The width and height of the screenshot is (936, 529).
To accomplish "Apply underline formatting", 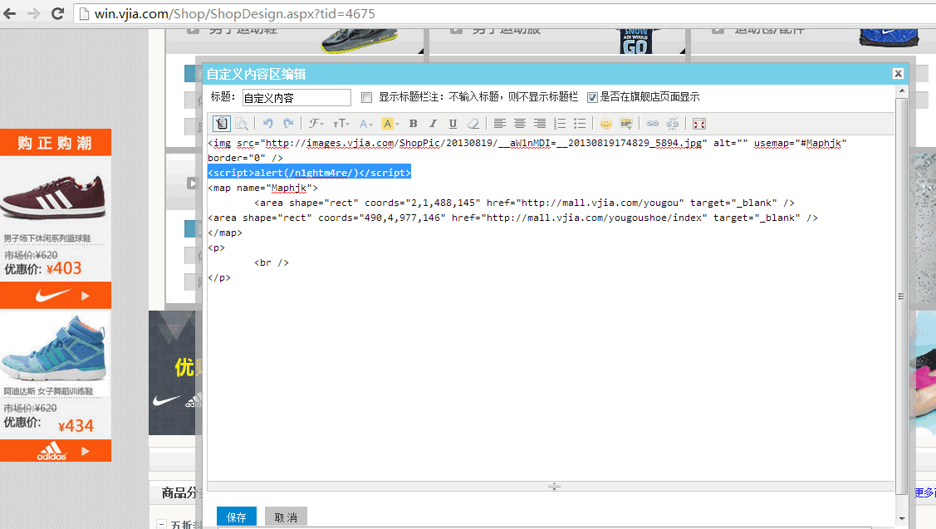I will click(x=453, y=124).
